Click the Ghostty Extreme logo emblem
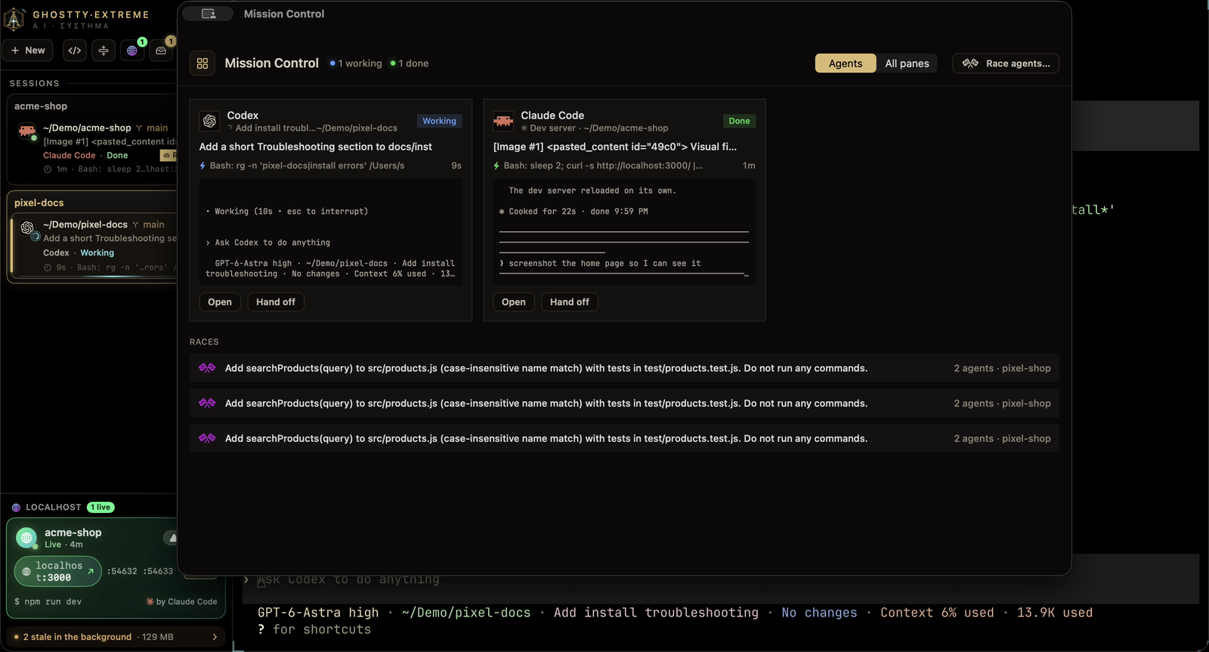The image size is (1209, 652). tap(14, 19)
